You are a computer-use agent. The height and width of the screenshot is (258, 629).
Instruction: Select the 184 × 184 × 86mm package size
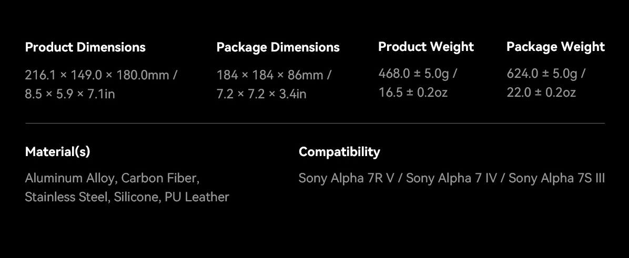click(270, 75)
